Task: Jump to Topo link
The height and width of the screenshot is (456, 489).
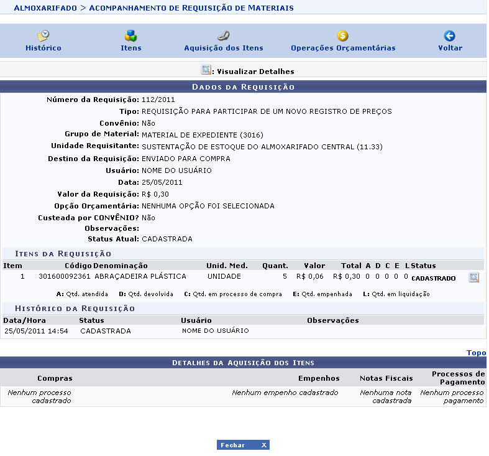Action: point(476,353)
